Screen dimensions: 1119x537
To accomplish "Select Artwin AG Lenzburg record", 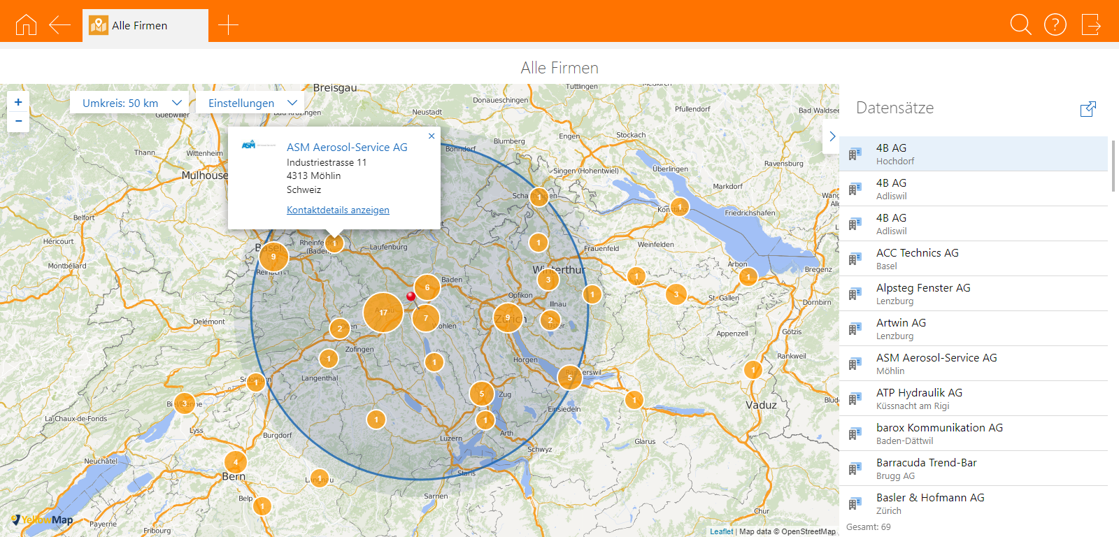I will pos(974,329).
